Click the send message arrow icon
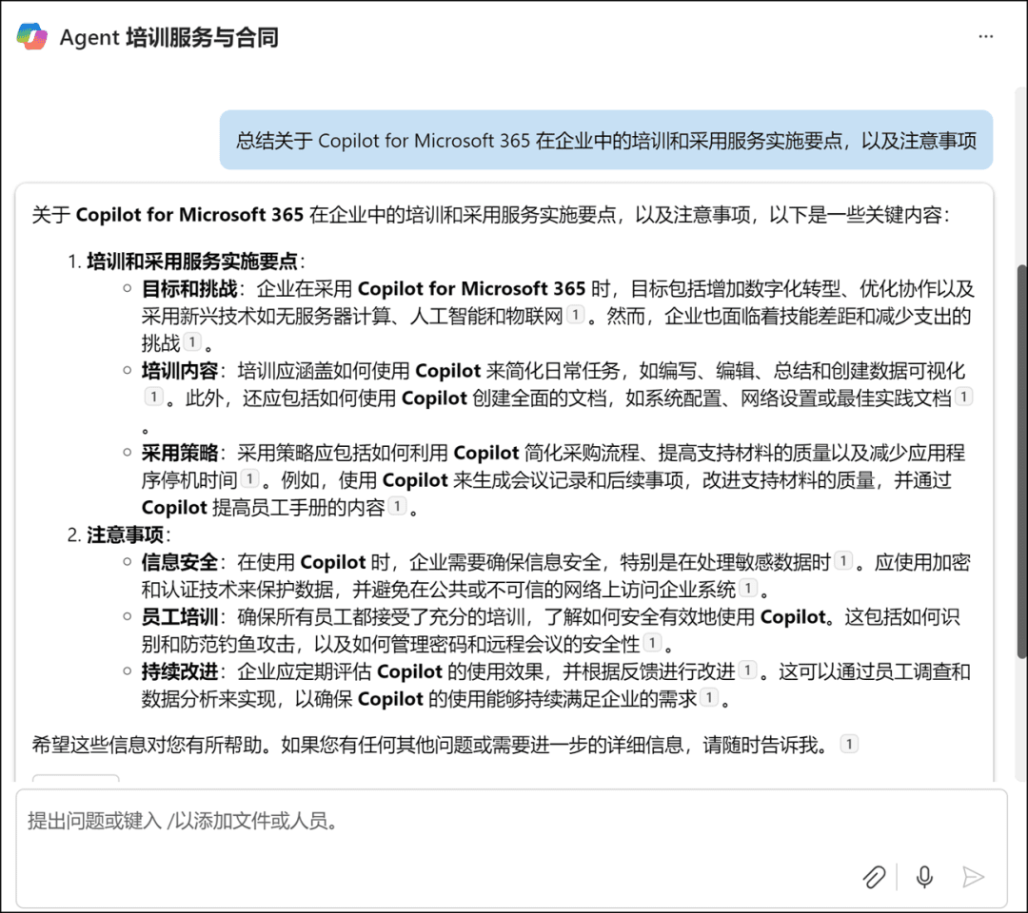This screenshot has height=913, width=1028. (973, 877)
